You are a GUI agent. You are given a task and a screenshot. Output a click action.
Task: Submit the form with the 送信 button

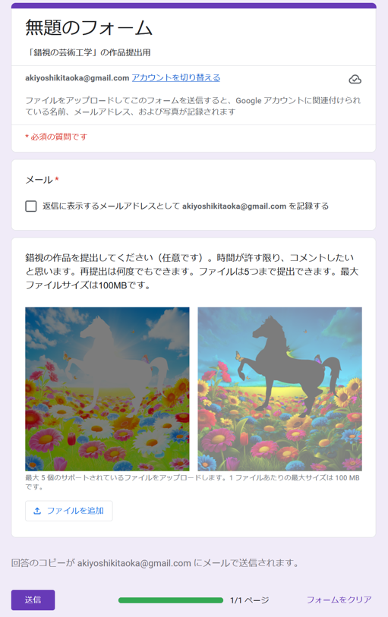[33, 600]
